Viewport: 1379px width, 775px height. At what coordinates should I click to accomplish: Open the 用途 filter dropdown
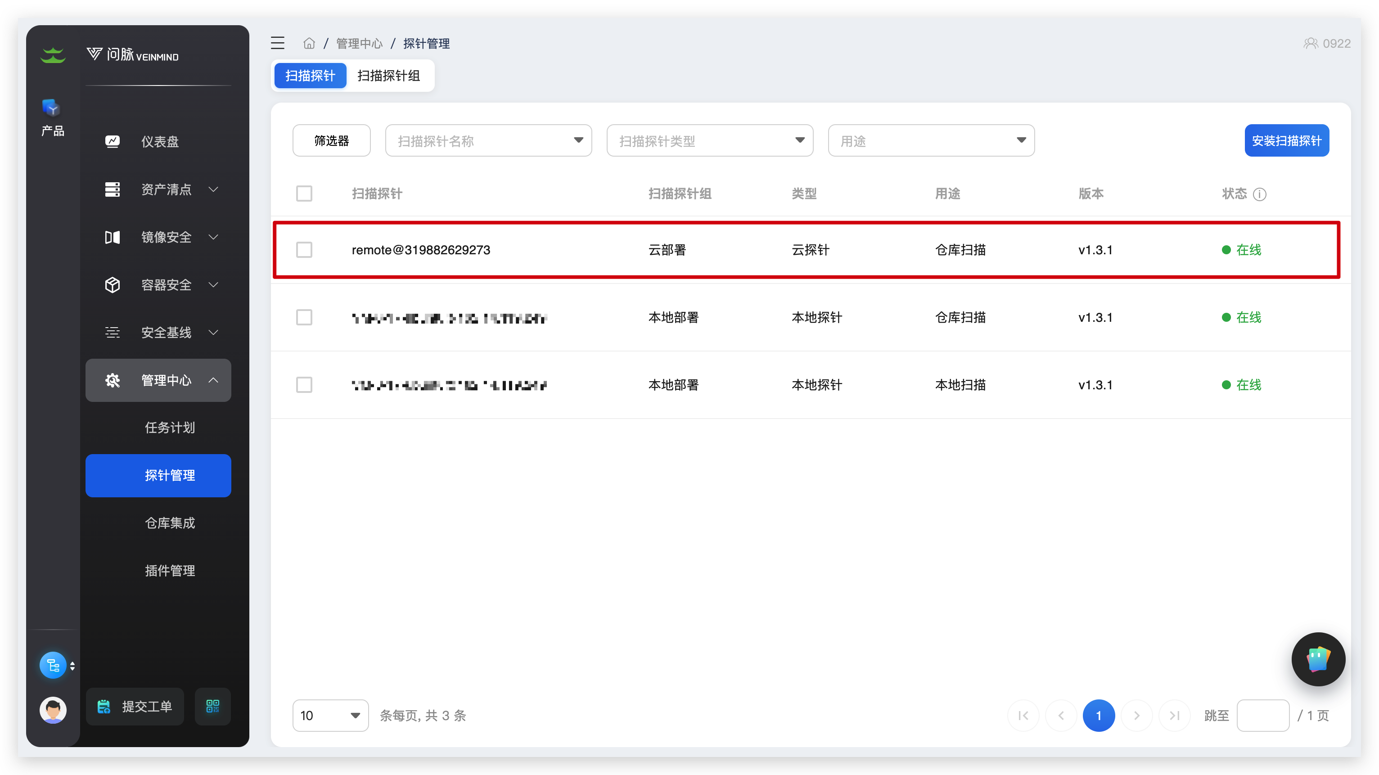(931, 140)
